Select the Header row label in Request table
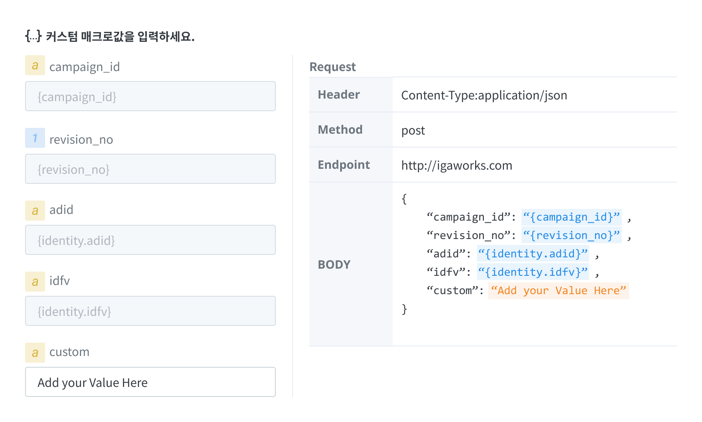Image resolution: width=702 pixels, height=422 pixels. click(x=339, y=95)
